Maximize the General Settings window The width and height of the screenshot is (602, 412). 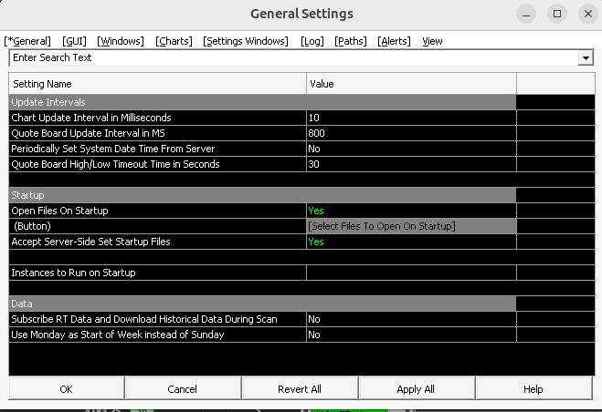click(557, 15)
